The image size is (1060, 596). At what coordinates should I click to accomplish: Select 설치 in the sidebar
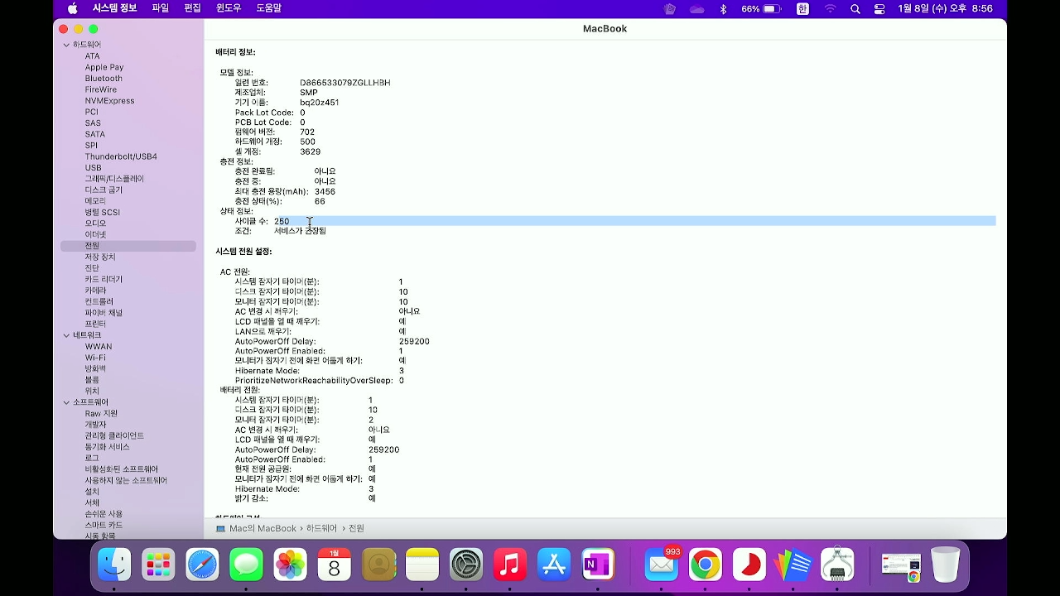[92, 492]
